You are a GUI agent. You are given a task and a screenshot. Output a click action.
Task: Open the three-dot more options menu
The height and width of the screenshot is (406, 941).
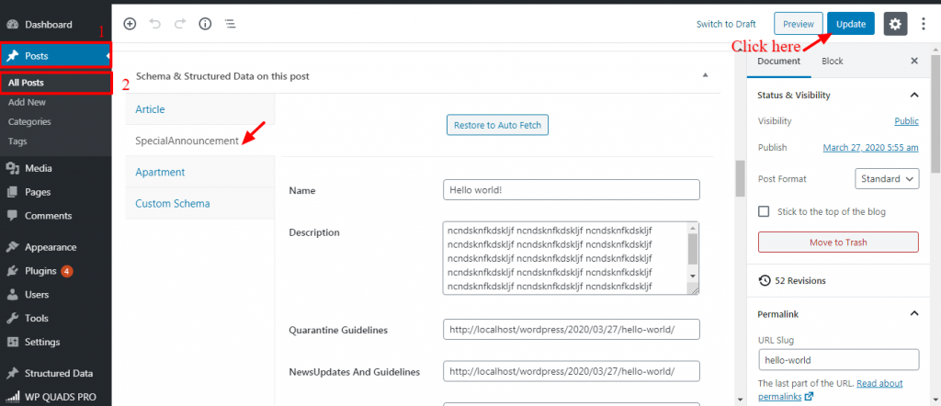click(924, 24)
